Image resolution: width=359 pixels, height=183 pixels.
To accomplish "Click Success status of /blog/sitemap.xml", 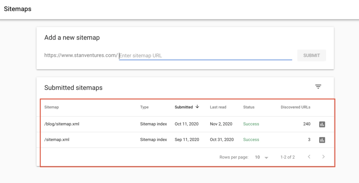I will (251, 124).
